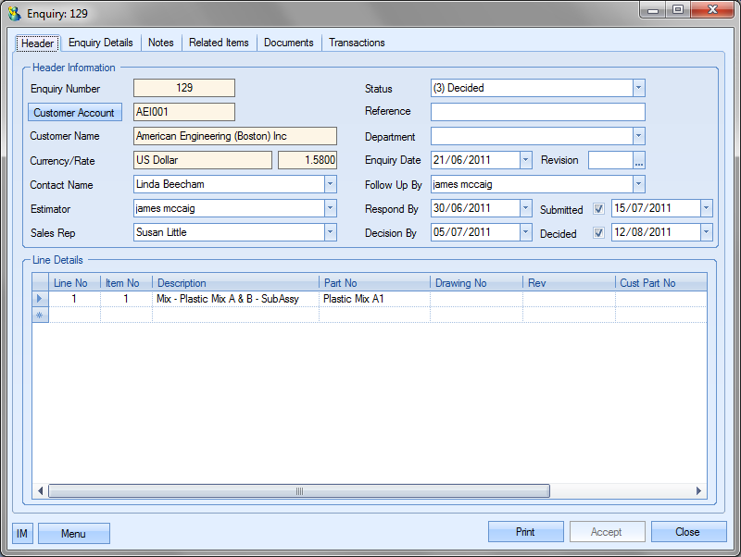Viewport: 741px width, 557px height.
Task: Open the Contact Name dropdown
Action: [x=330, y=185]
